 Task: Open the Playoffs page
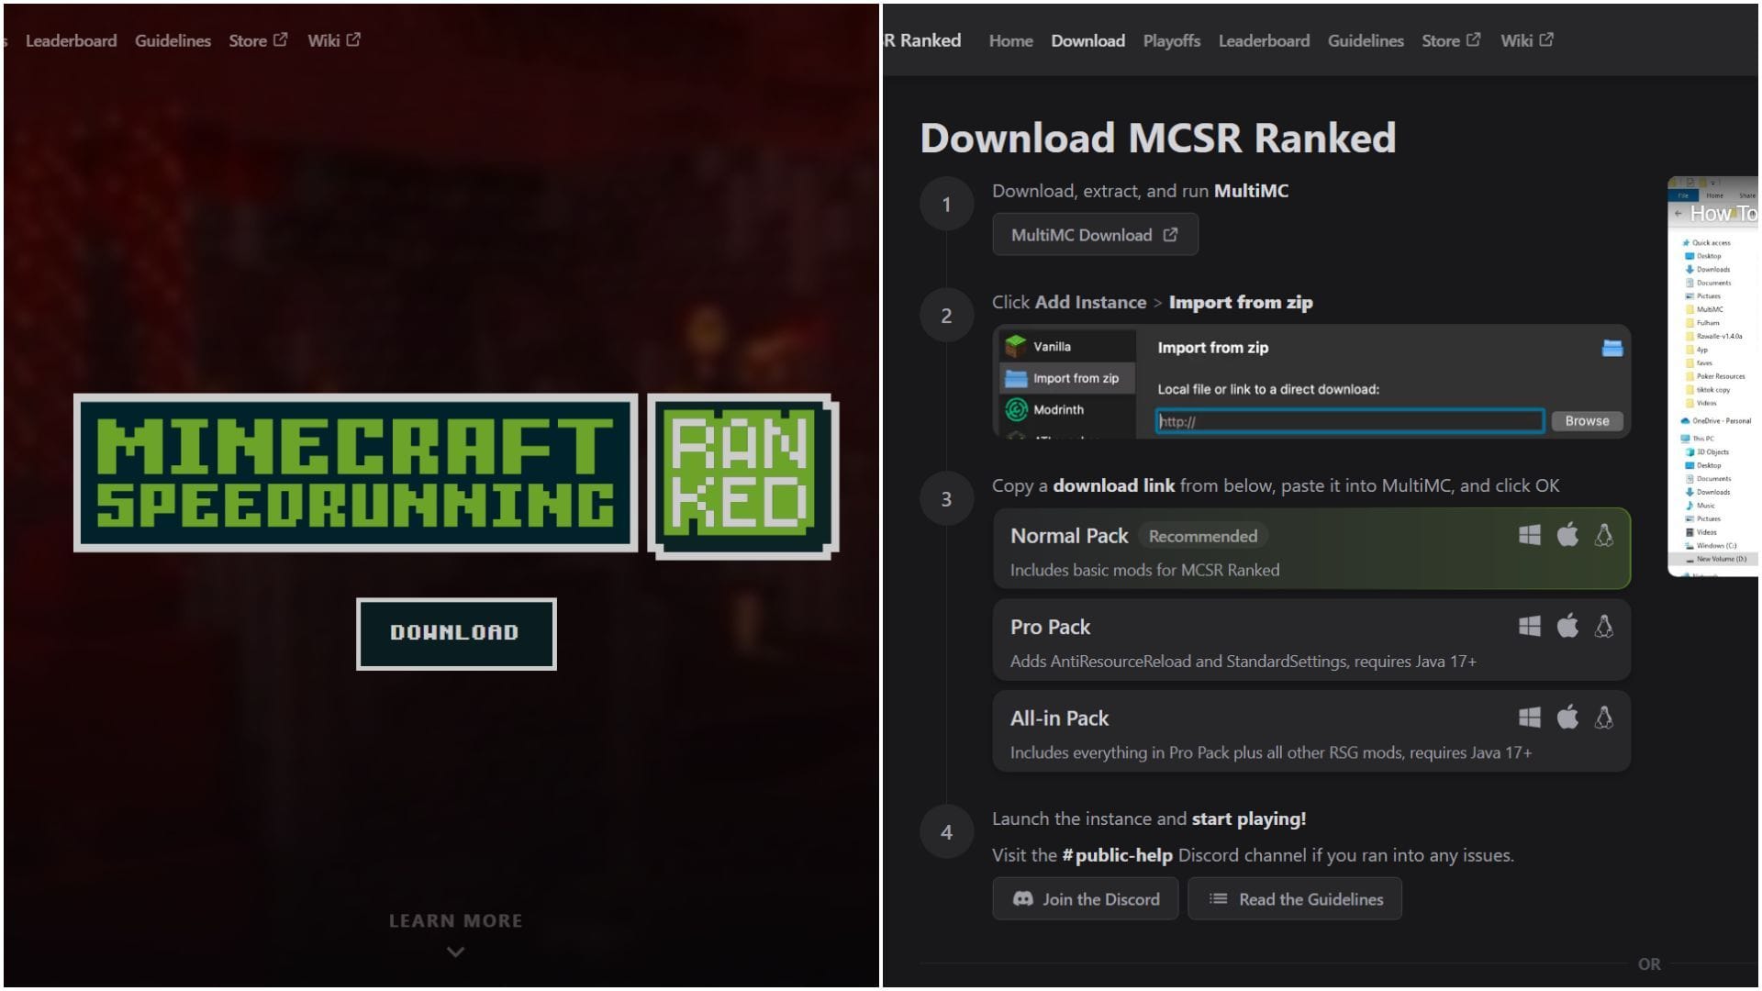click(1171, 40)
